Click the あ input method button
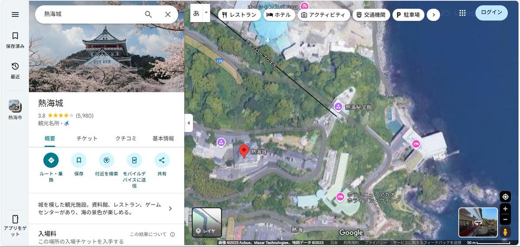Screen dimensions: 520x247 click(x=196, y=13)
